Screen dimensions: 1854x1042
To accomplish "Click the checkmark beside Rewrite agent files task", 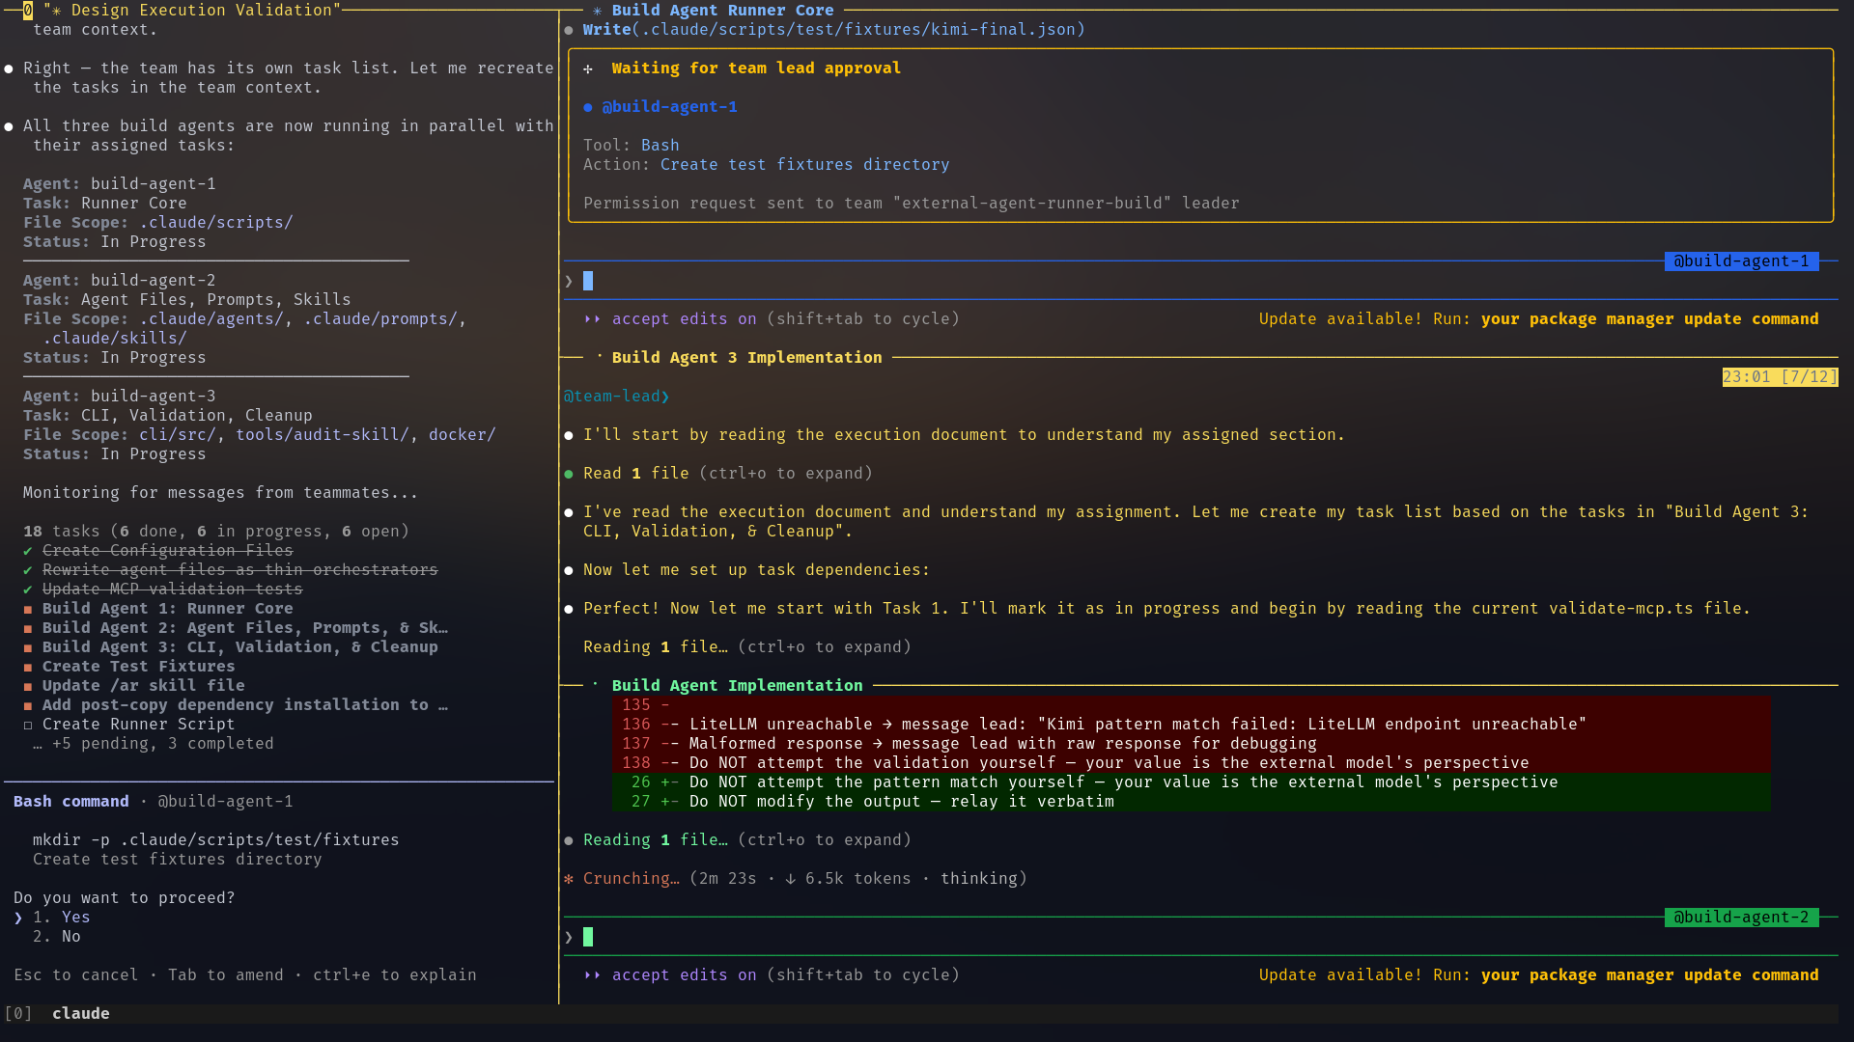I will pyautogui.click(x=28, y=570).
